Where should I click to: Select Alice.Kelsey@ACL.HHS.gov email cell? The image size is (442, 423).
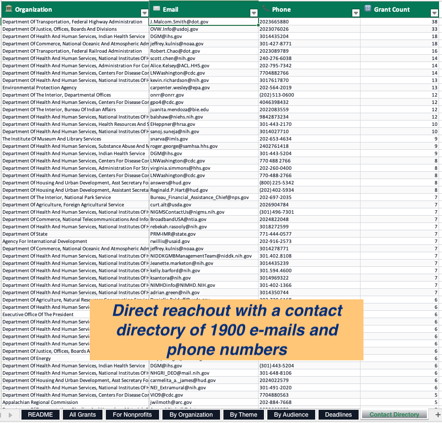click(x=203, y=66)
